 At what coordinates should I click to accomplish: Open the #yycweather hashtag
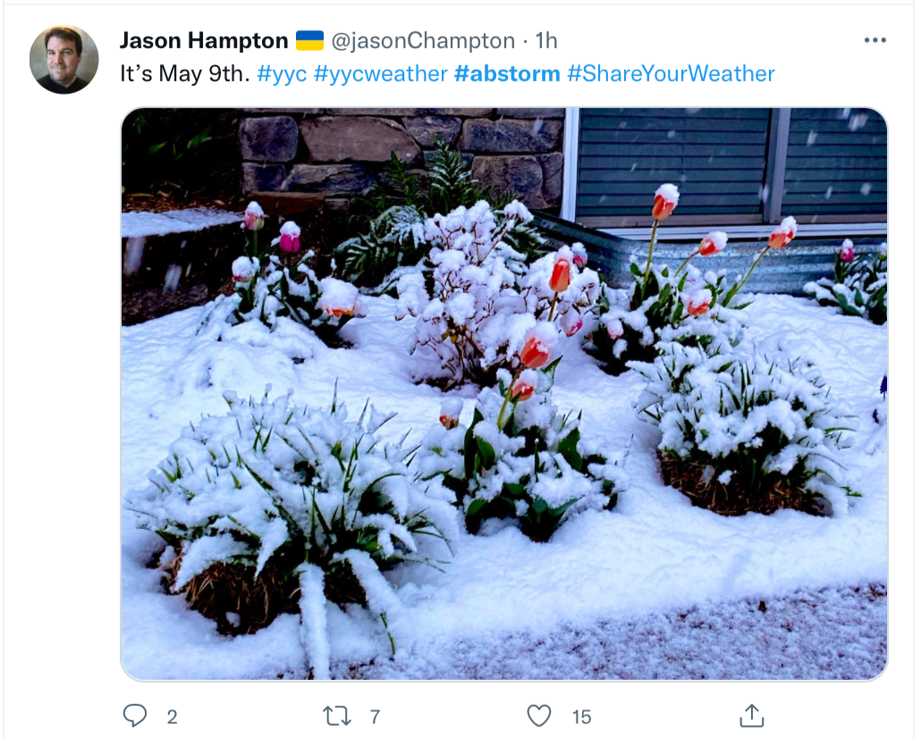click(x=381, y=74)
